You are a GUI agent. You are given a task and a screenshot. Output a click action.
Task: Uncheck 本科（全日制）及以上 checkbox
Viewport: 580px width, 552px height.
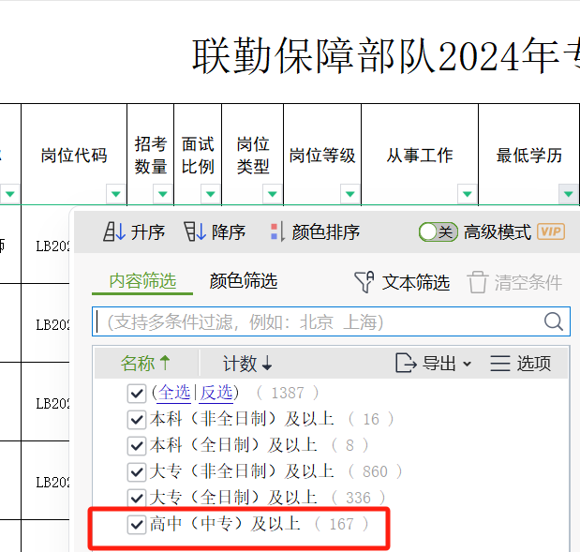(137, 445)
